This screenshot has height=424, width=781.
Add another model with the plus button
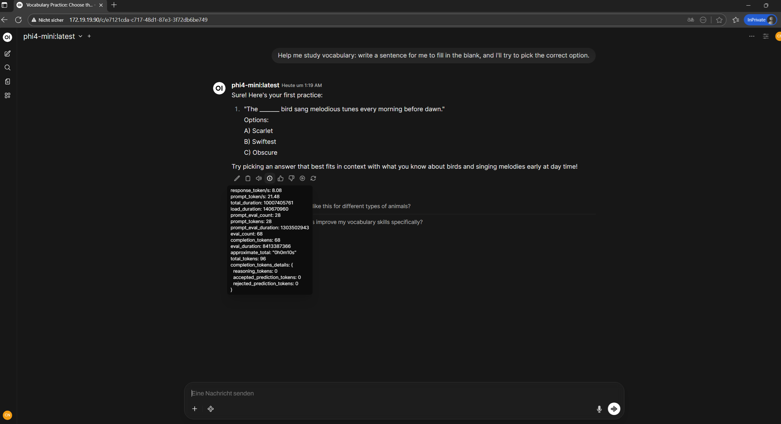(89, 36)
